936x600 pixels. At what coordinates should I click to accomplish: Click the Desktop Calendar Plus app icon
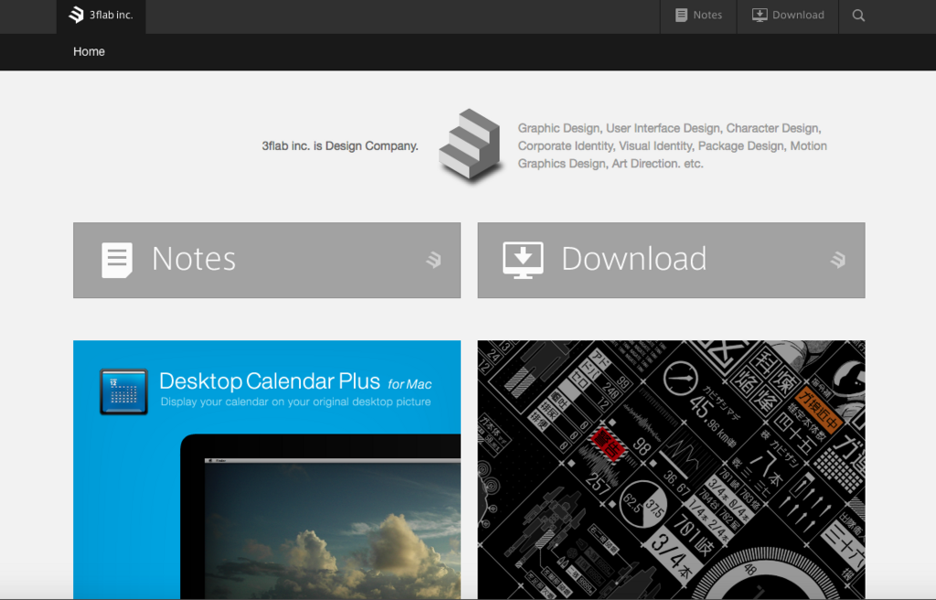click(123, 391)
